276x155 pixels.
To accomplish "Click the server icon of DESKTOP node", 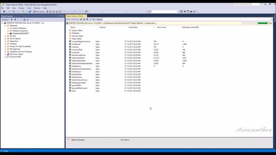I will 5,23.
